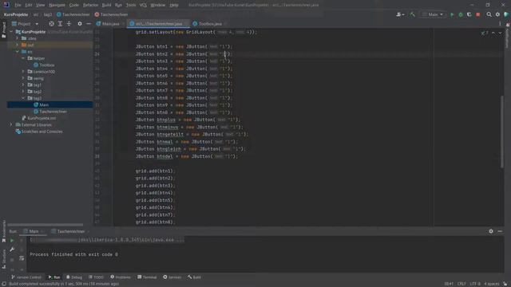Screen dimensions: 511x287
Task: Open Build tool window
Action: point(194,277)
